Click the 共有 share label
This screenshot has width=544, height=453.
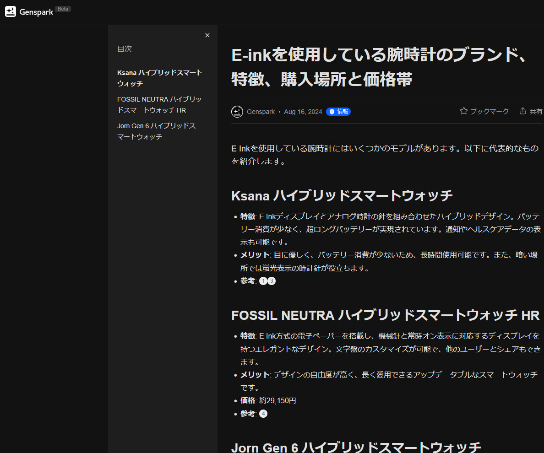click(x=536, y=112)
